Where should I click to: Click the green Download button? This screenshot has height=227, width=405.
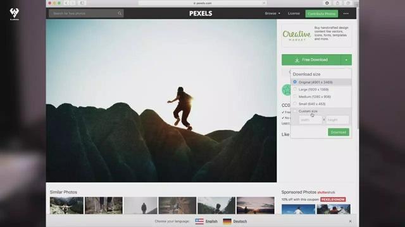[339, 132]
